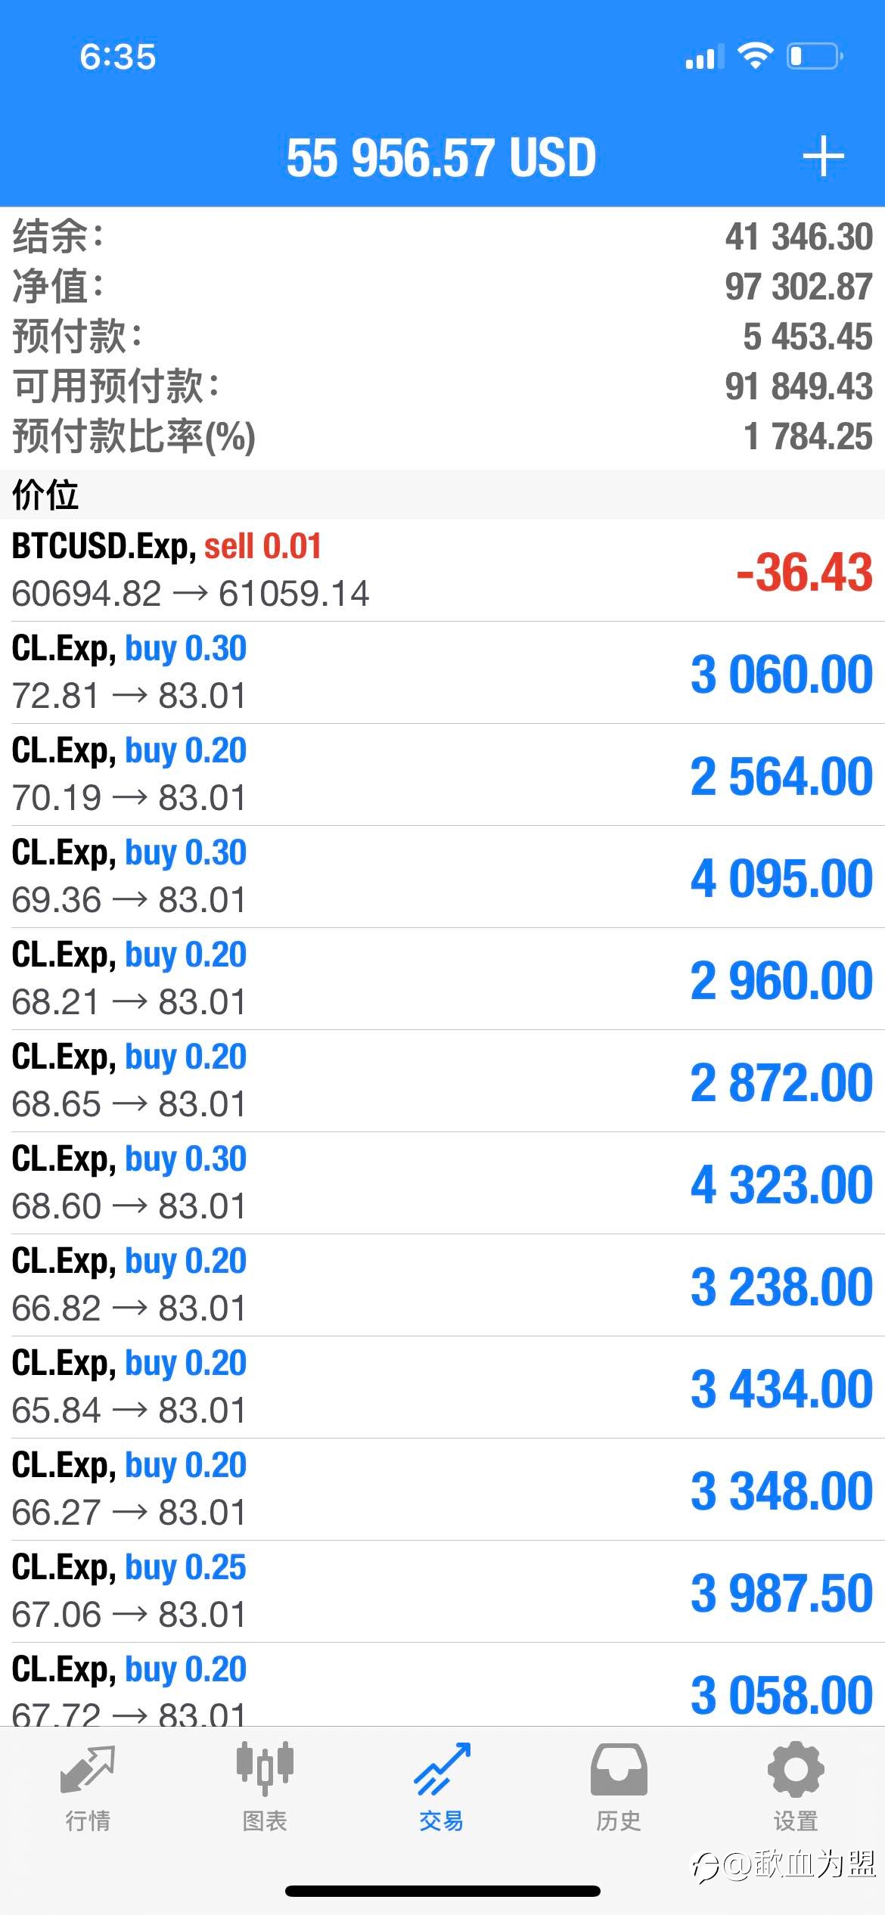Viewport: 885px width, 1915px height.
Task: Open the 行情 quotes tab icon
Action: (x=88, y=1769)
